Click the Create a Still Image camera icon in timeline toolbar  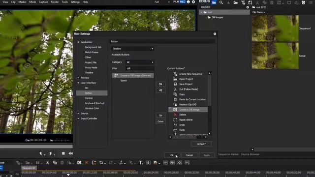79,163
